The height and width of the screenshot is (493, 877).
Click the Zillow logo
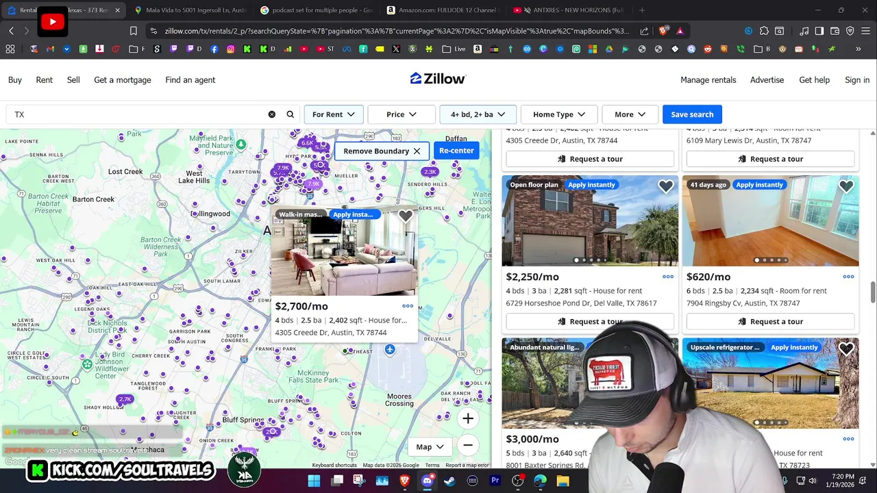438,79
